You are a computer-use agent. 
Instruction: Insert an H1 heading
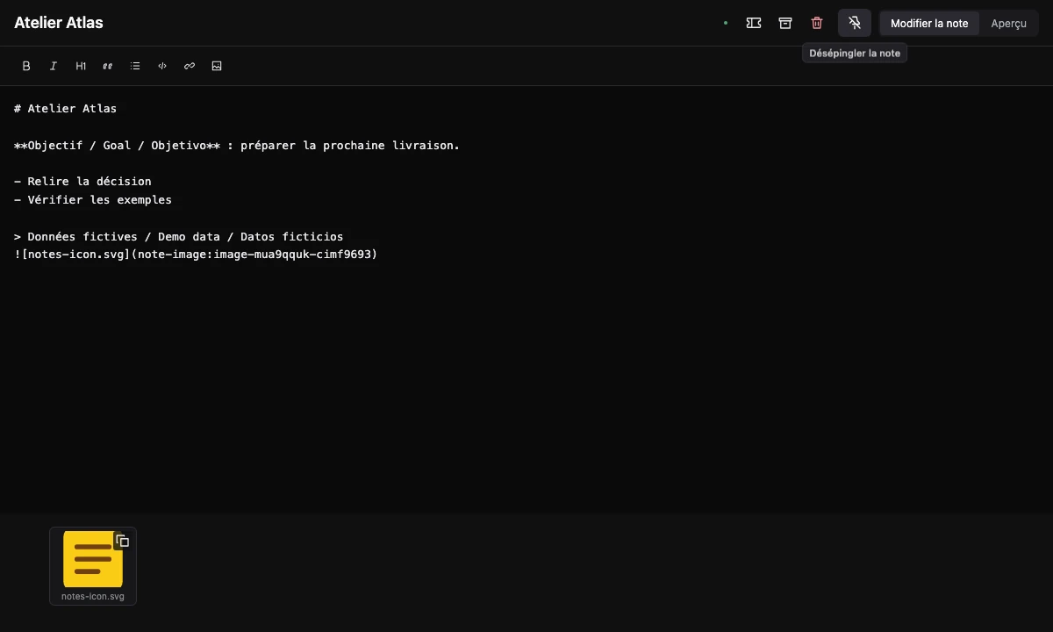[81, 66]
